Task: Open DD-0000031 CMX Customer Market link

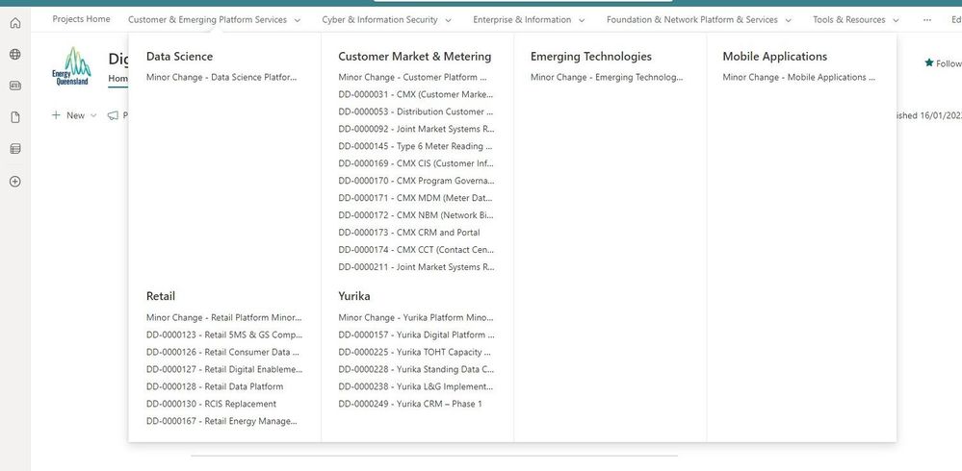Action: pos(416,94)
